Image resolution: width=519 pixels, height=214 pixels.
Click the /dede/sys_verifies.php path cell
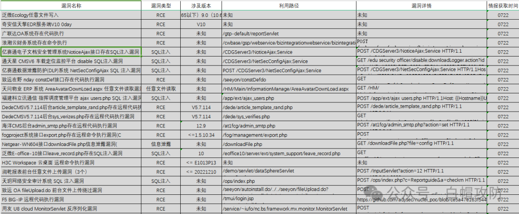coord(289,117)
